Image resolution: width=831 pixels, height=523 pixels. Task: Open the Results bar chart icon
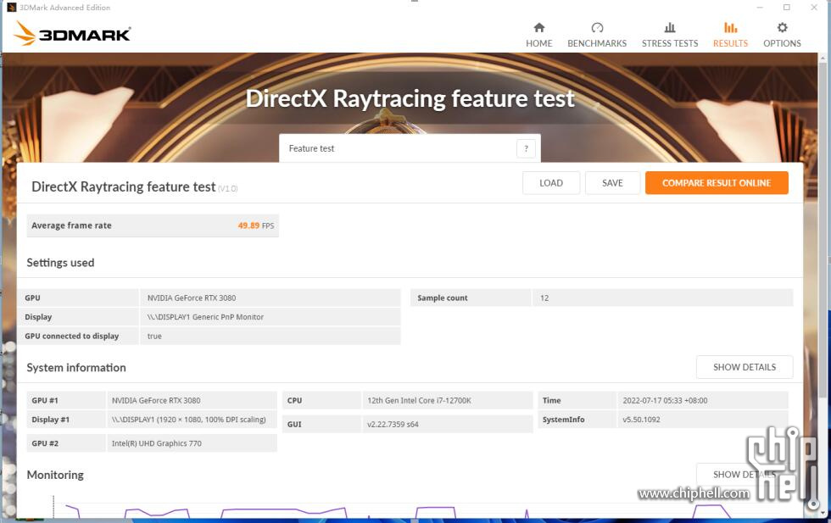coord(730,28)
